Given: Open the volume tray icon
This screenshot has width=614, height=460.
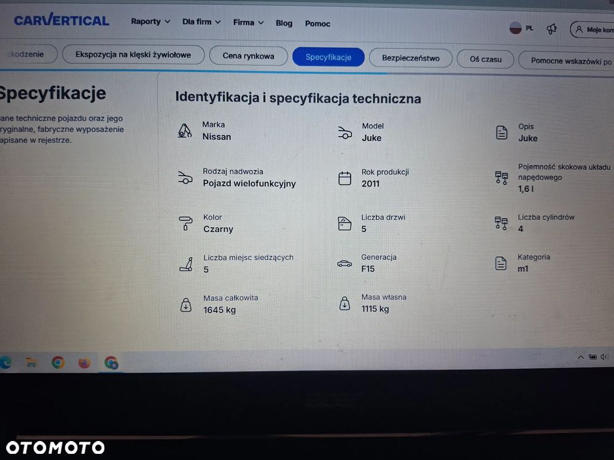Looking at the screenshot, I should (x=604, y=357).
